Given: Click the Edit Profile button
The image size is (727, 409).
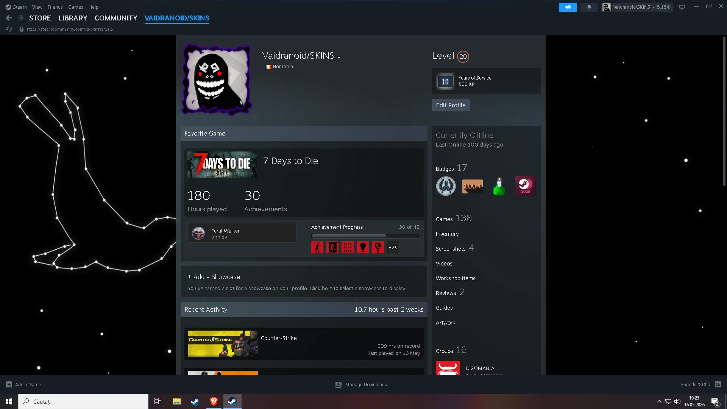Looking at the screenshot, I should point(451,105).
